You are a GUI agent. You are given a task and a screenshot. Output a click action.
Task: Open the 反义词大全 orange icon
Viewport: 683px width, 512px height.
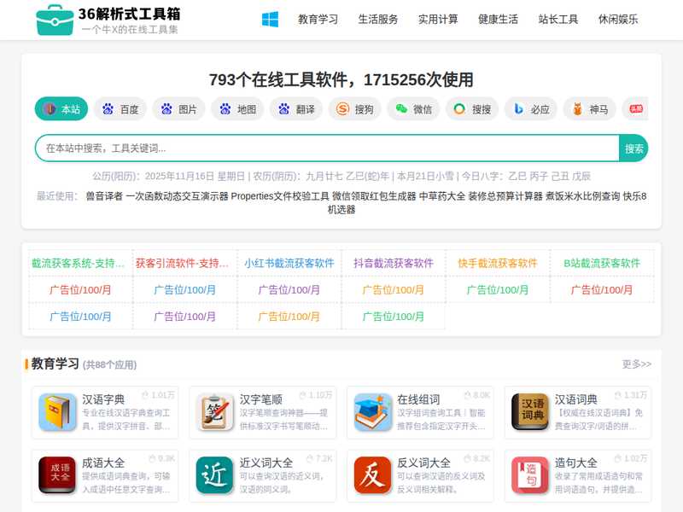[372, 474]
